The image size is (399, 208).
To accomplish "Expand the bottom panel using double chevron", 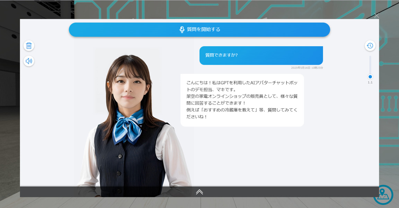I will pyautogui.click(x=199, y=192).
